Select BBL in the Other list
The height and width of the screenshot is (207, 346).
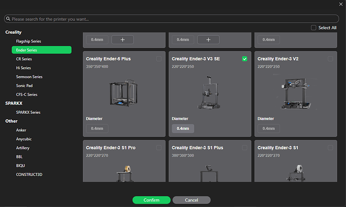19,157
